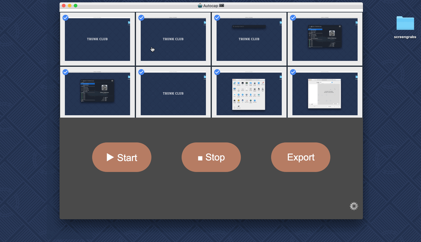
Task: Open settings via the gear icon
Action: (x=354, y=206)
